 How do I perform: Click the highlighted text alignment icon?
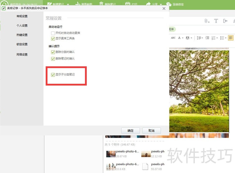(230, 38)
